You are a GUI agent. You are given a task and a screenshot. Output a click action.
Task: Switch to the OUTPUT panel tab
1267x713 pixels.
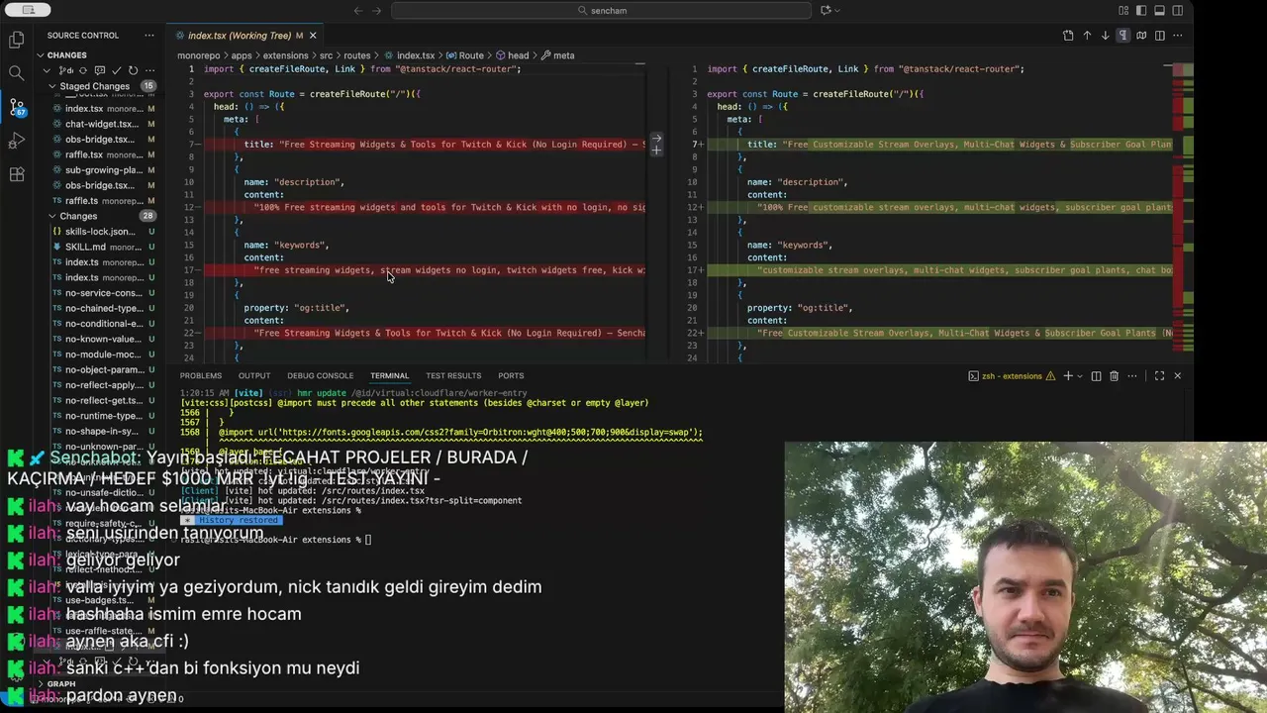(x=254, y=376)
